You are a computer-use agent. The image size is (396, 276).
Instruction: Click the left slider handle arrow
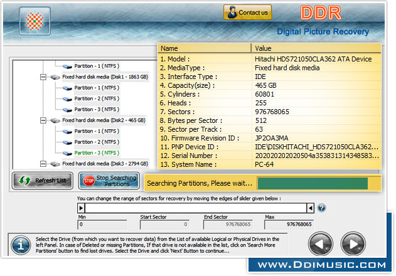coord(81,208)
